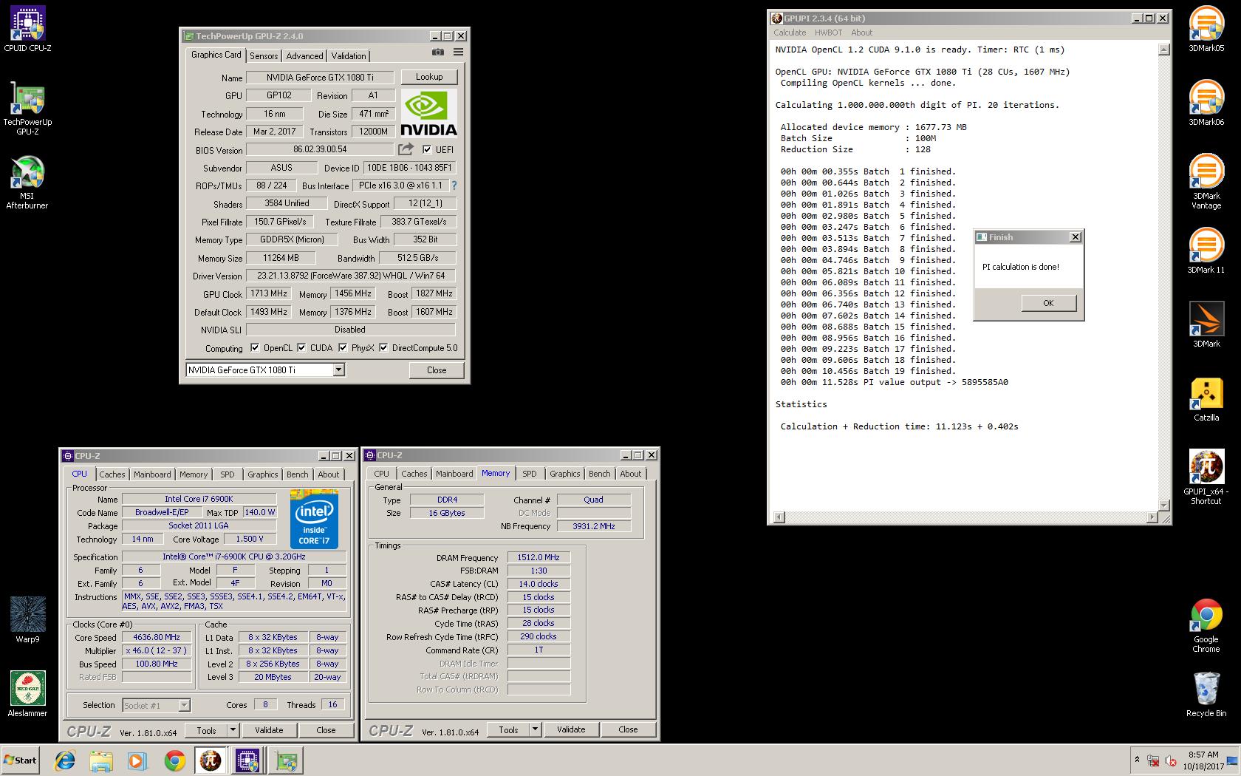Click Lookup button in GPU-Z
Screen dimensions: 1241x776
click(x=429, y=77)
